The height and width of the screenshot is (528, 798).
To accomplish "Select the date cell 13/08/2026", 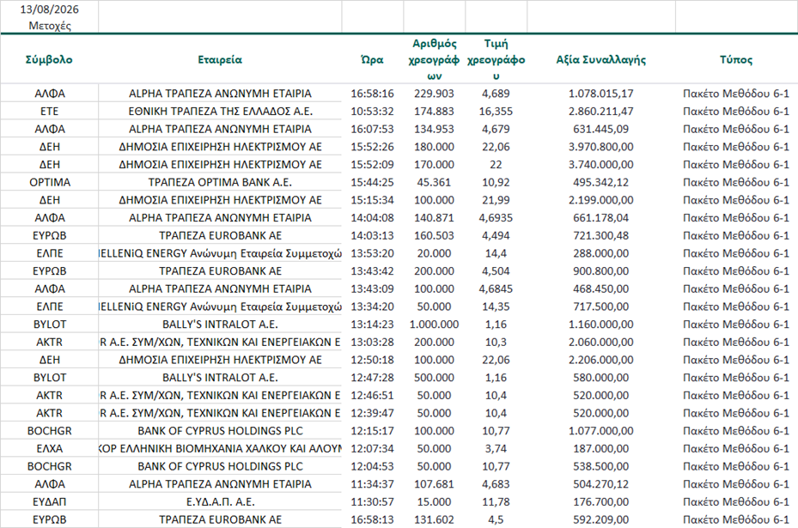I will click(49, 9).
